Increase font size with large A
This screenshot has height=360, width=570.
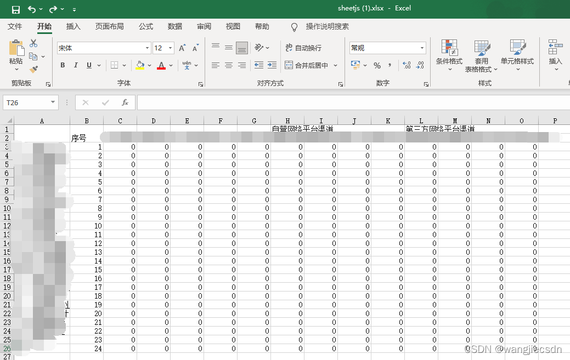182,48
